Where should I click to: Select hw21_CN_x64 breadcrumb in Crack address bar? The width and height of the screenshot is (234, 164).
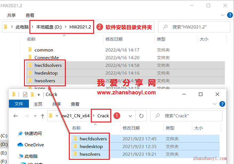(x=75, y=116)
